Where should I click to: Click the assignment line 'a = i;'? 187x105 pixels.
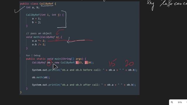(x=37, y=19)
